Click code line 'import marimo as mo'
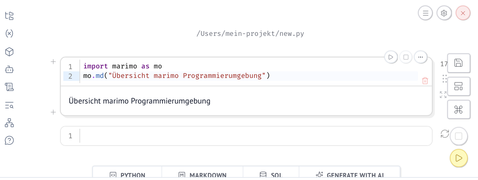Image resolution: width=478 pixels, height=180 pixels. pos(123,66)
